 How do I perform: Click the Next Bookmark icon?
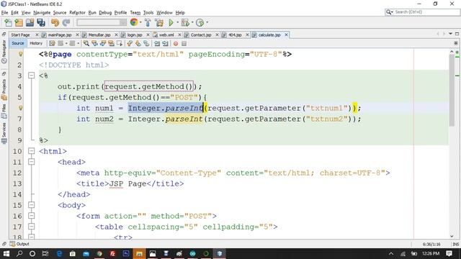tap(138, 43)
